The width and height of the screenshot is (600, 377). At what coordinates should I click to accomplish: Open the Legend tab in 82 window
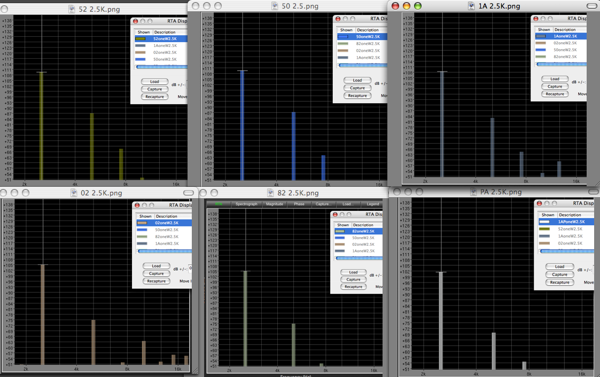(373, 204)
